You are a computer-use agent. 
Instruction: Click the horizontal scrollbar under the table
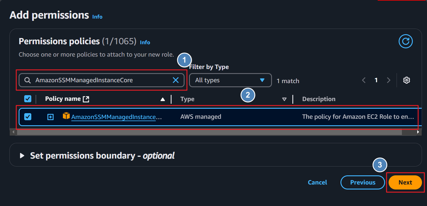tap(210, 133)
